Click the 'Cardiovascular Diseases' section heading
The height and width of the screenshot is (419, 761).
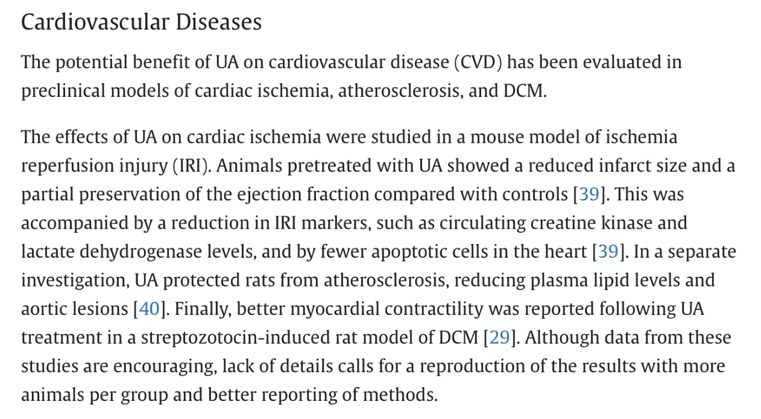click(x=142, y=22)
